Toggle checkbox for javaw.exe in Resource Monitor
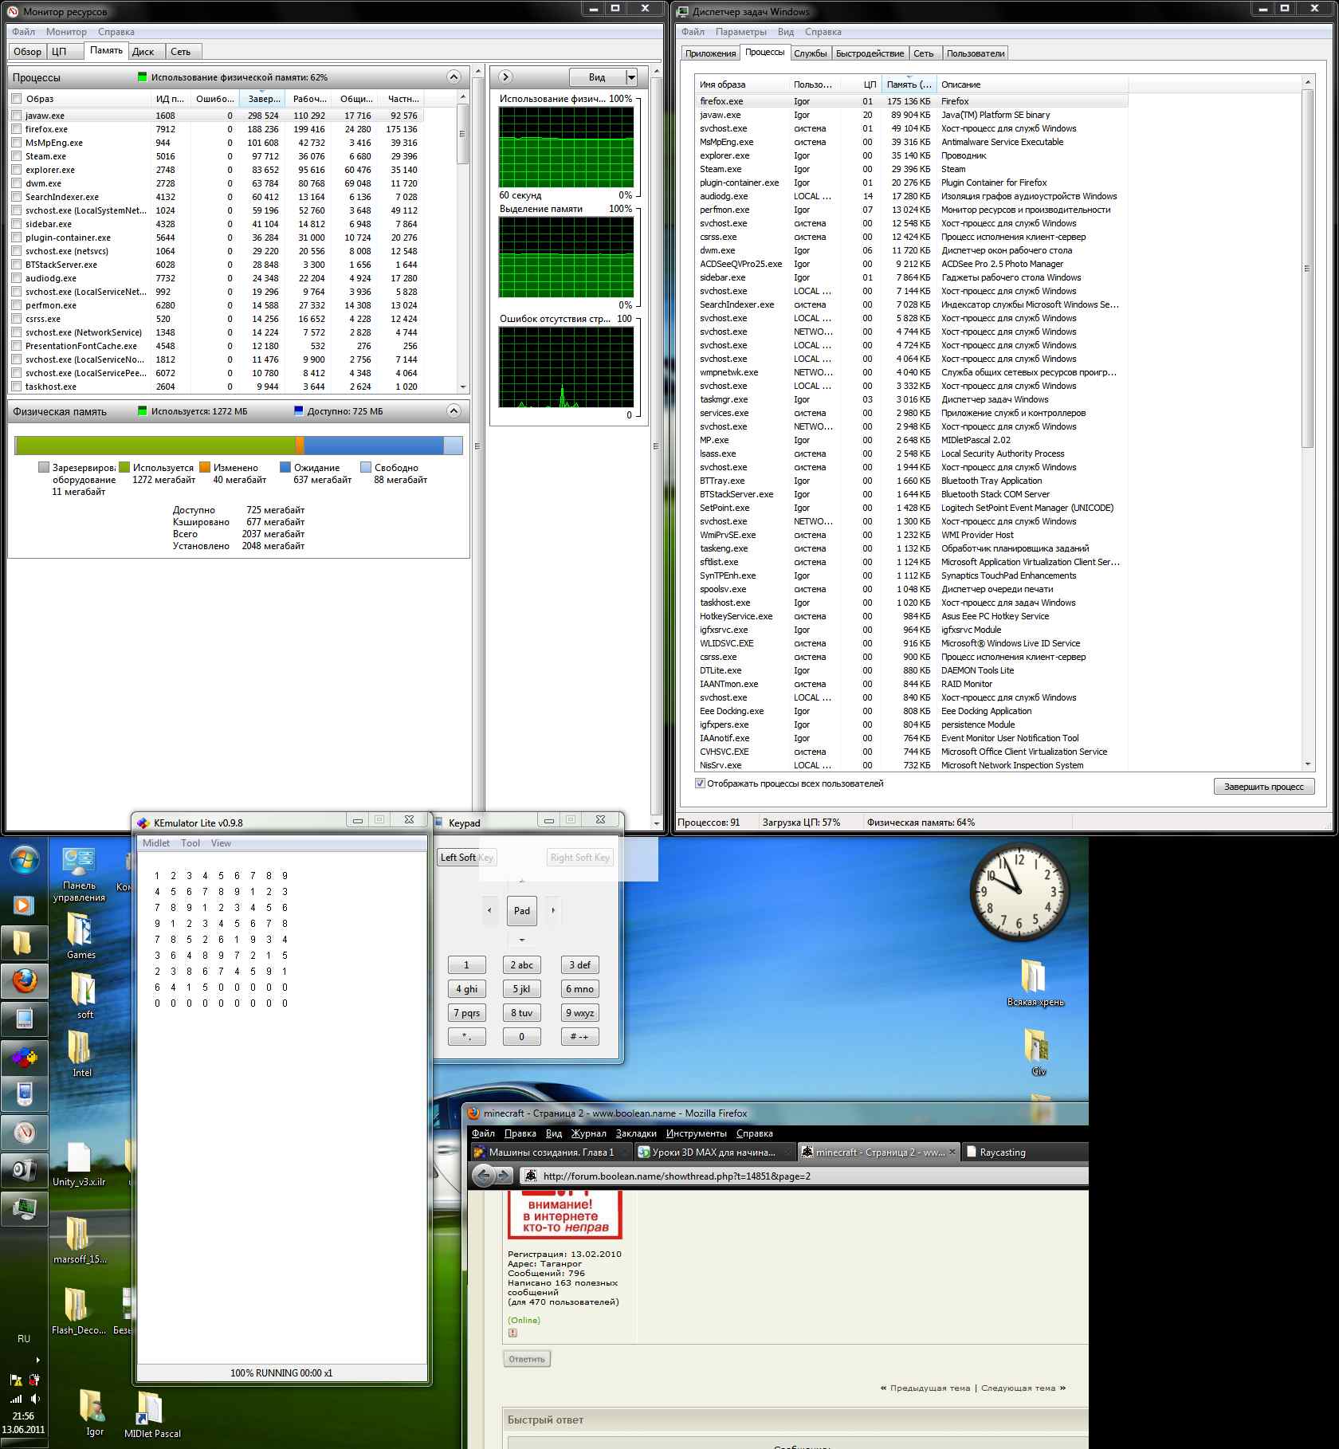 click(x=17, y=116)
